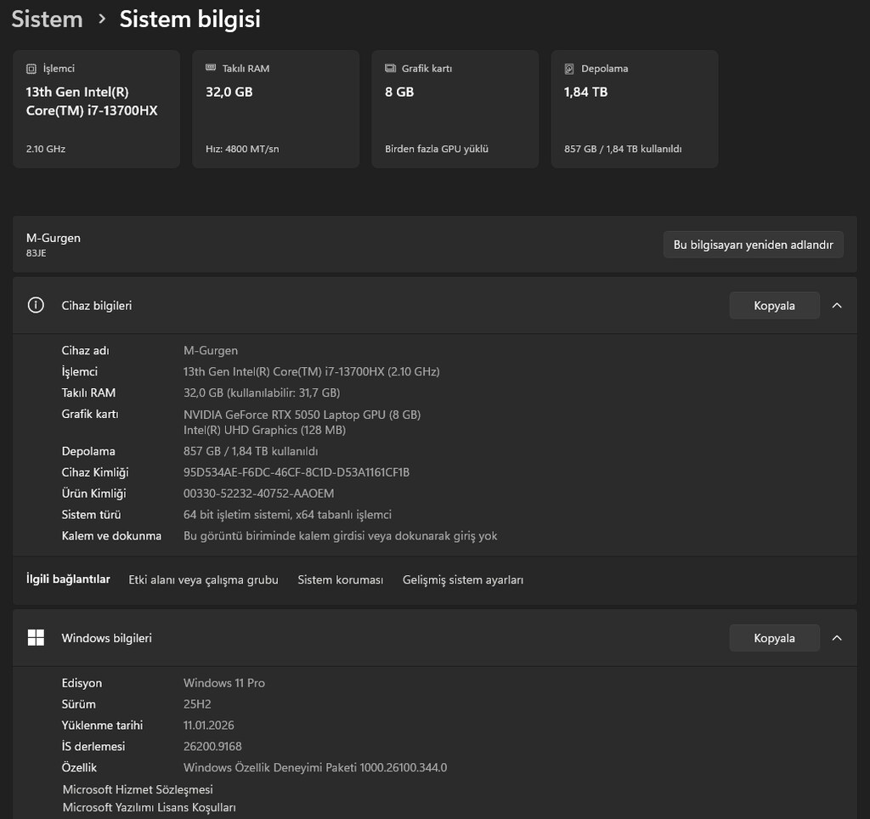870x819 pixels.
Task: Open the Grafik kartı 8 GB card
Action: [x=455, y=110]
